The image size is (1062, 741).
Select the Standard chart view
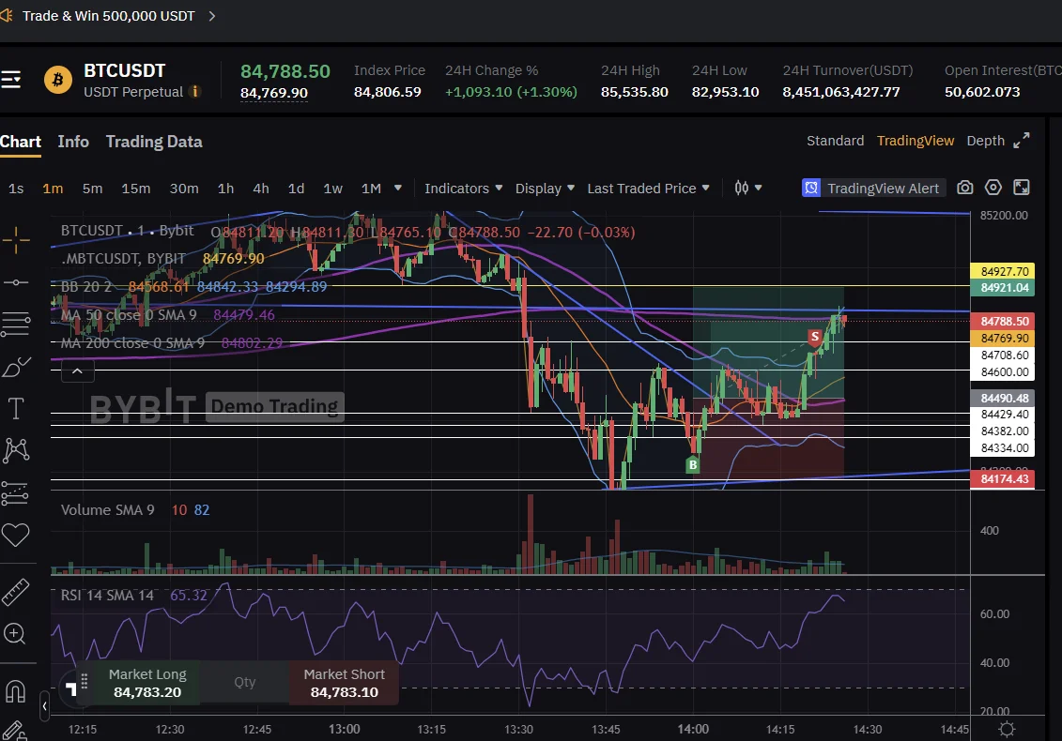coord(835,140)
